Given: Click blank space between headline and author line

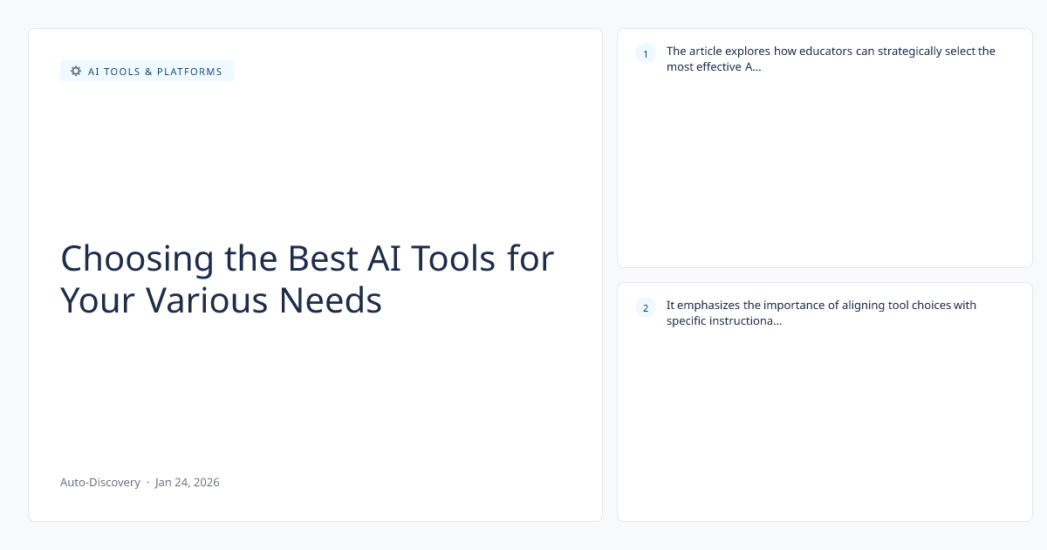Looking at the screenshot, I should (314, 393).
